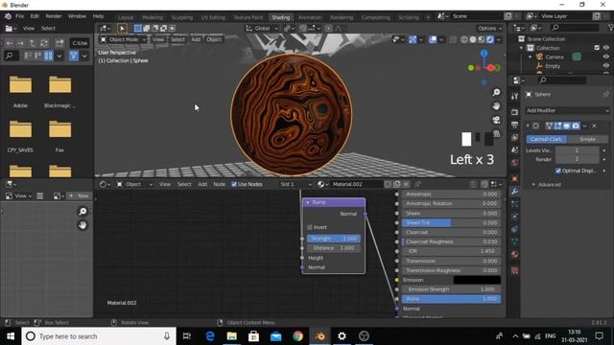Screen dimensions: 614x345
Task: Click the Emission color swatch
Action: tap(477, 280)
